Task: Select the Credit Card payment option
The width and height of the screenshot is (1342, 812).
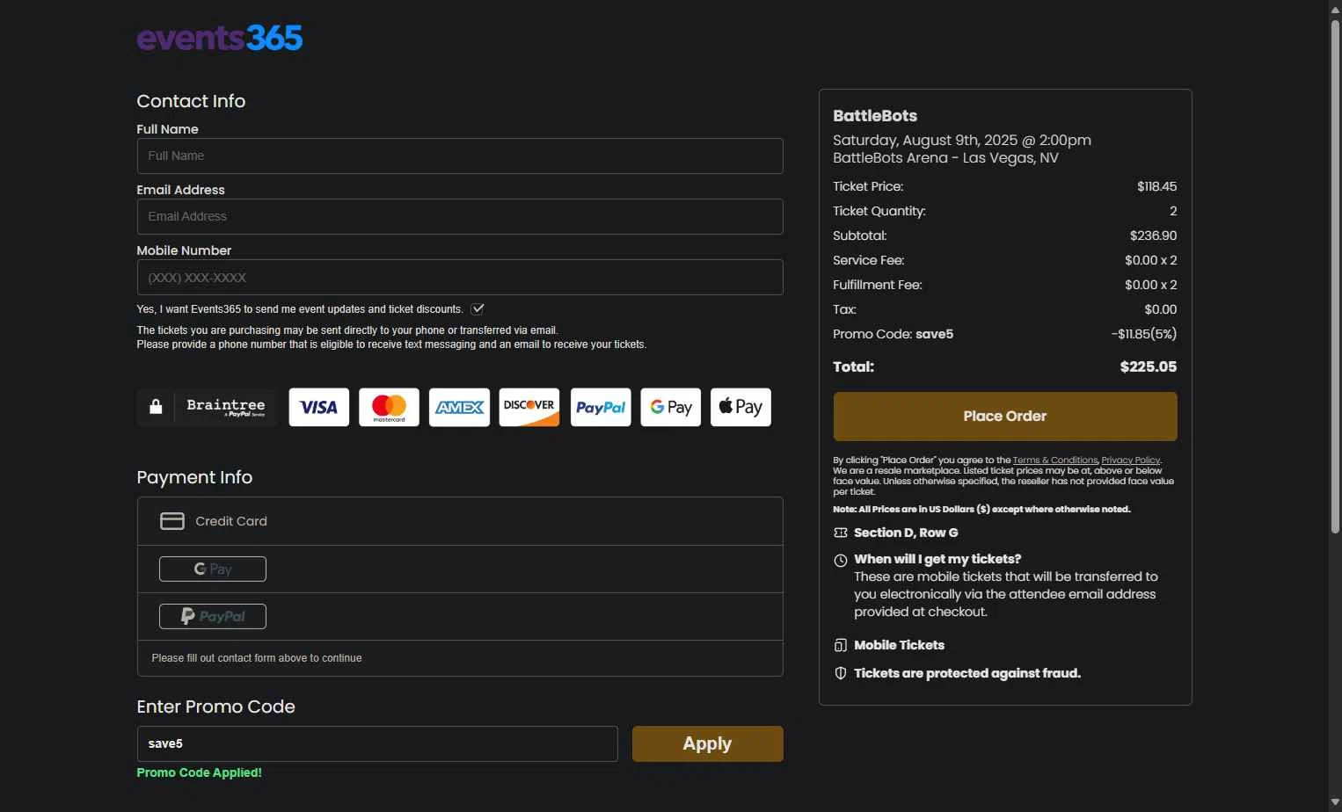Action: click(460, 521)
